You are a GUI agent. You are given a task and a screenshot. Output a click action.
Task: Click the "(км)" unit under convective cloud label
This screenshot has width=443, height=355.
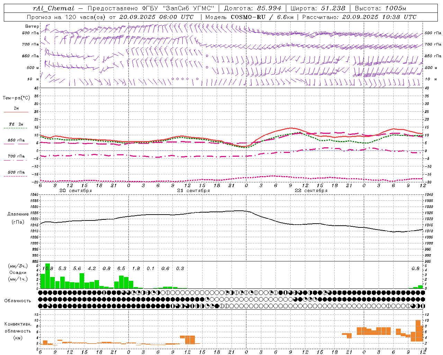click(18, 338)
